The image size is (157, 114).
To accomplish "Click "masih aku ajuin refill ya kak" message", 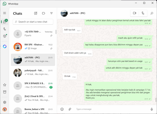I will (134, 38).
